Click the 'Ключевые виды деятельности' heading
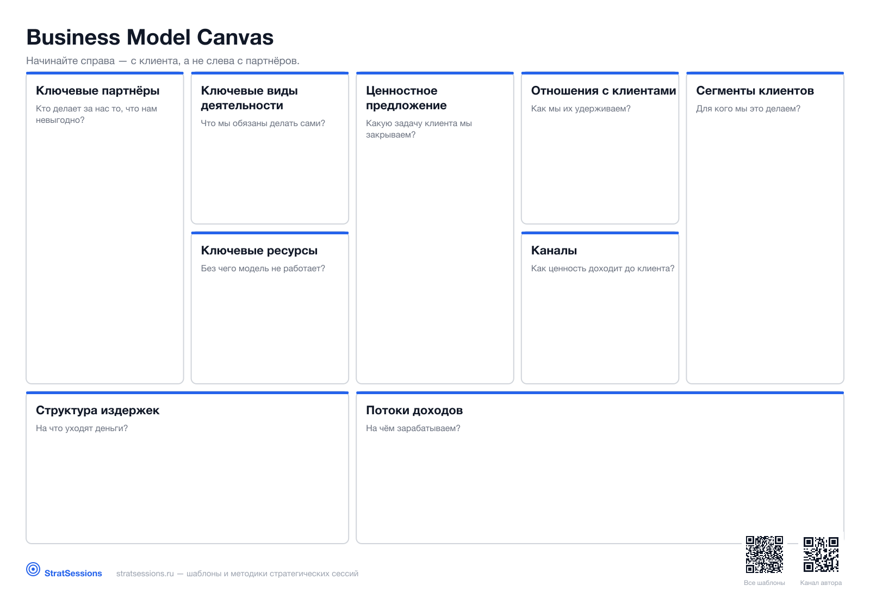Screen dimensions: 870x598 [250, 98]
